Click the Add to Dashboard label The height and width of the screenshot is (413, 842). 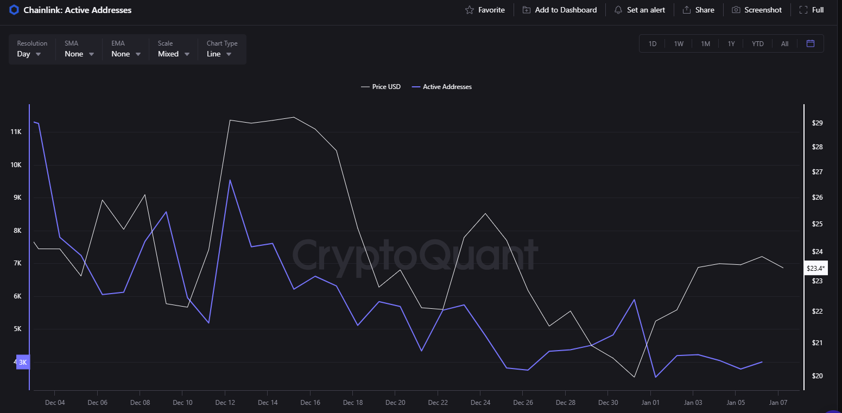click(566, 10)
